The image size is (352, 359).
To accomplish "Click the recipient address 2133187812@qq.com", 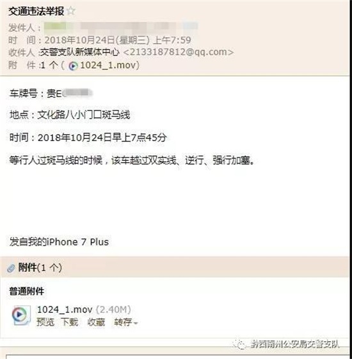I will pyautogui.click(x=179, y=52).
